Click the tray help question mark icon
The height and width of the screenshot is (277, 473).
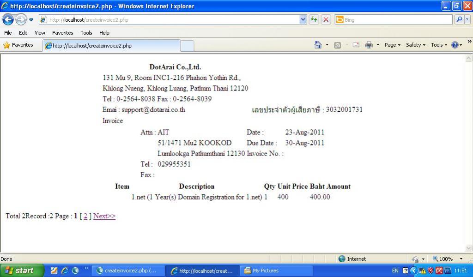pyautogui.click(x=406, y=271)
